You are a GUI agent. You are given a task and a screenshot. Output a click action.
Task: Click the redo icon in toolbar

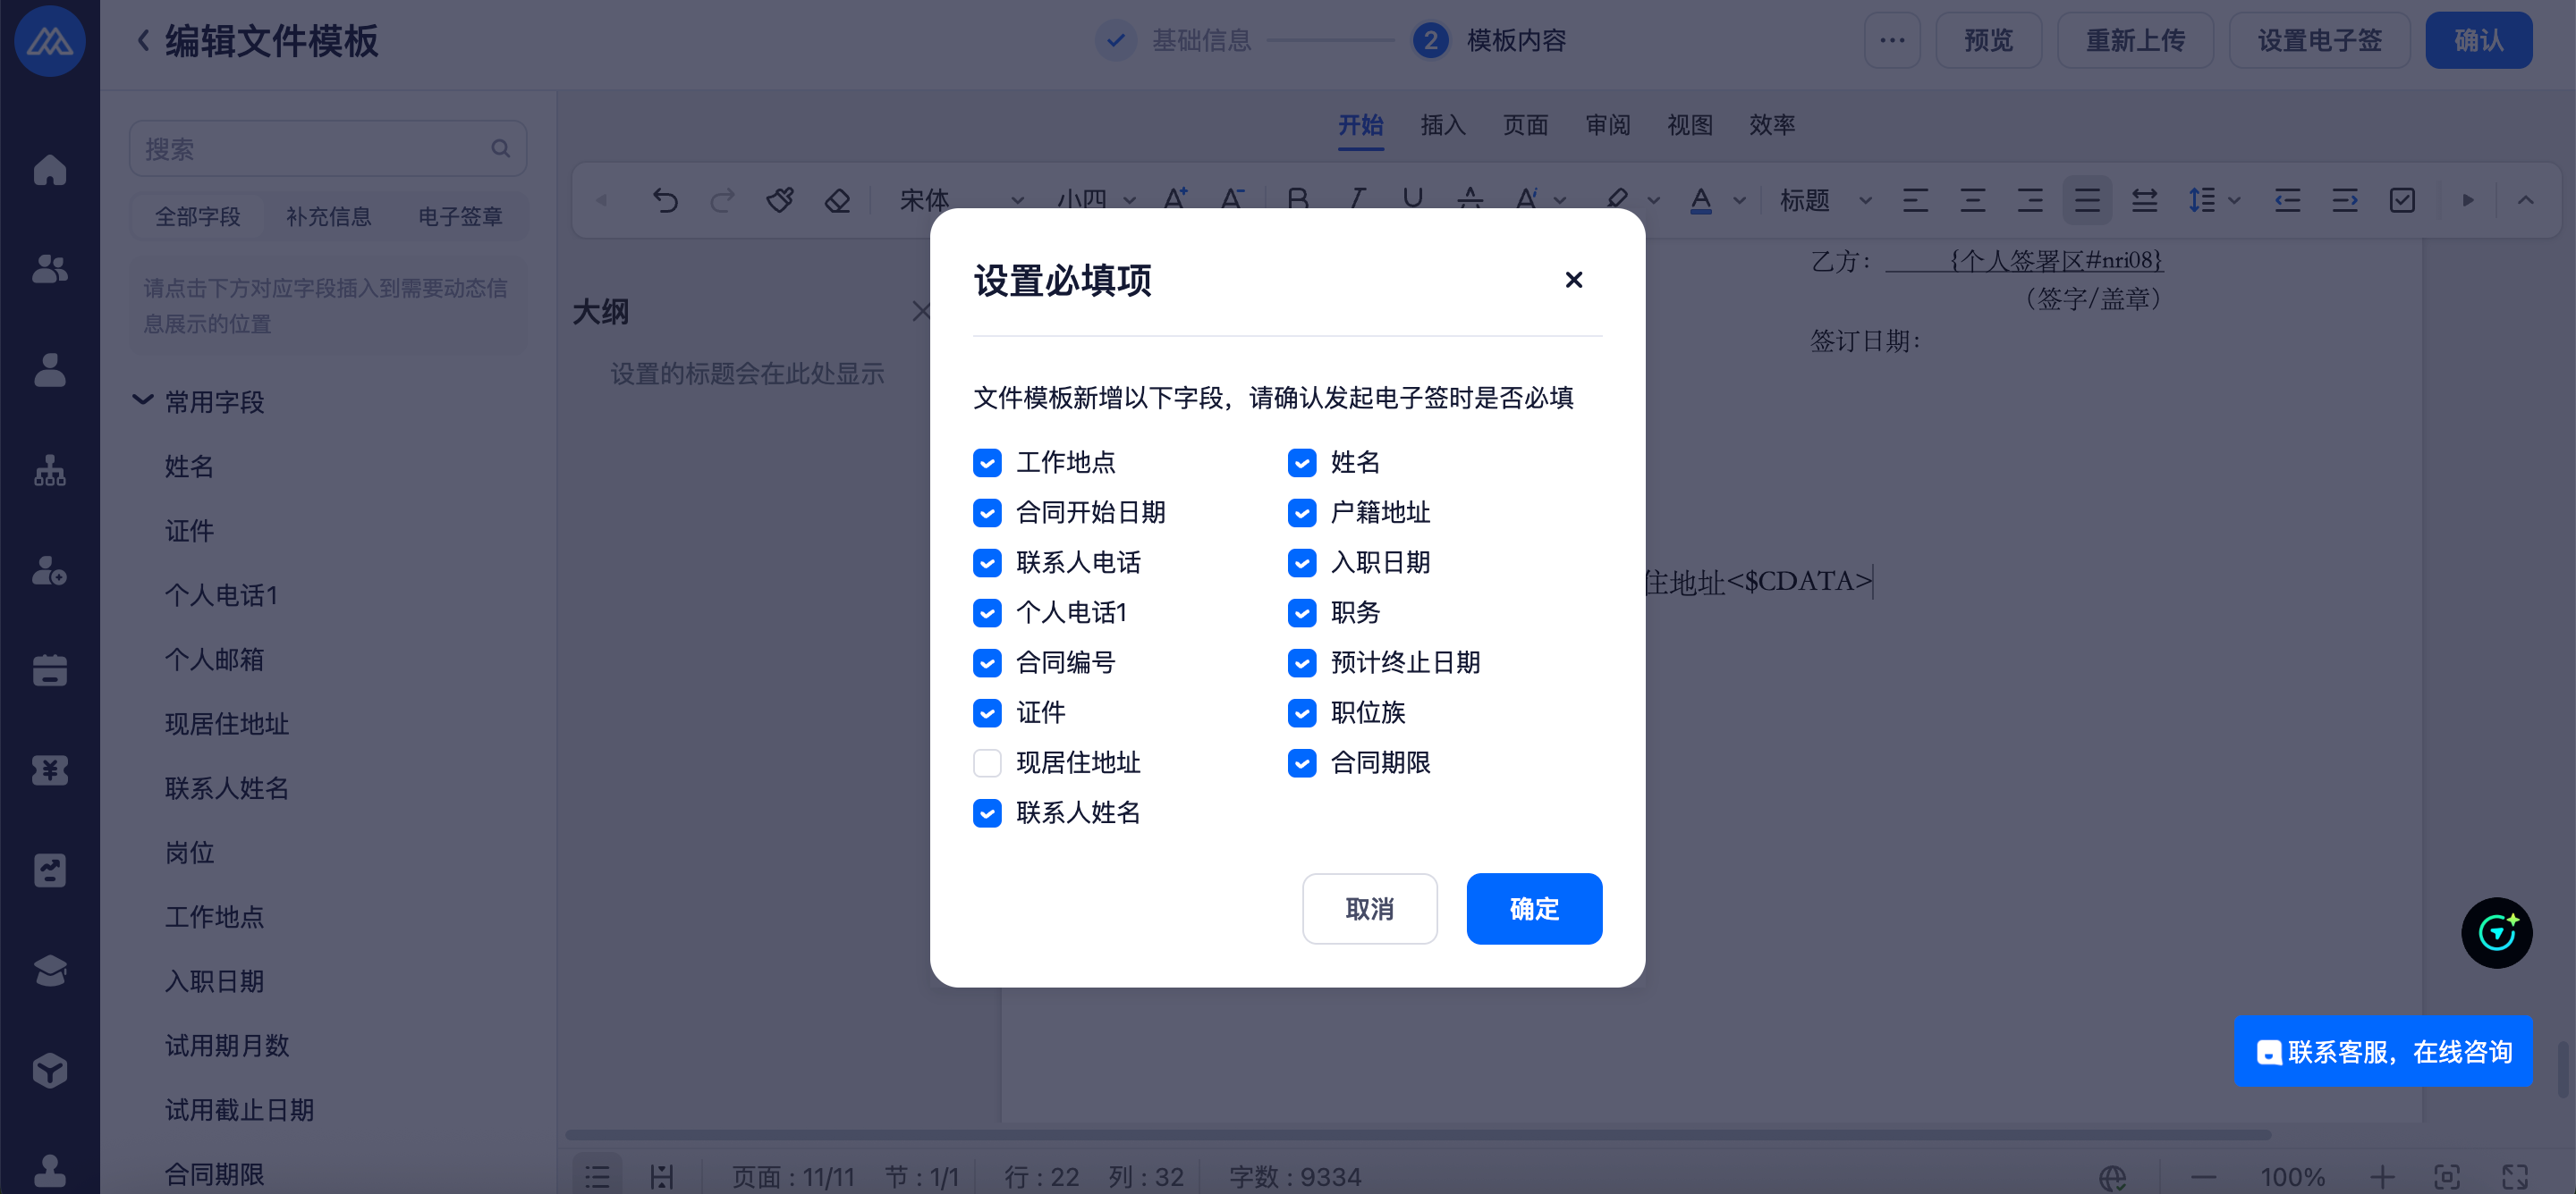[722, 201]
